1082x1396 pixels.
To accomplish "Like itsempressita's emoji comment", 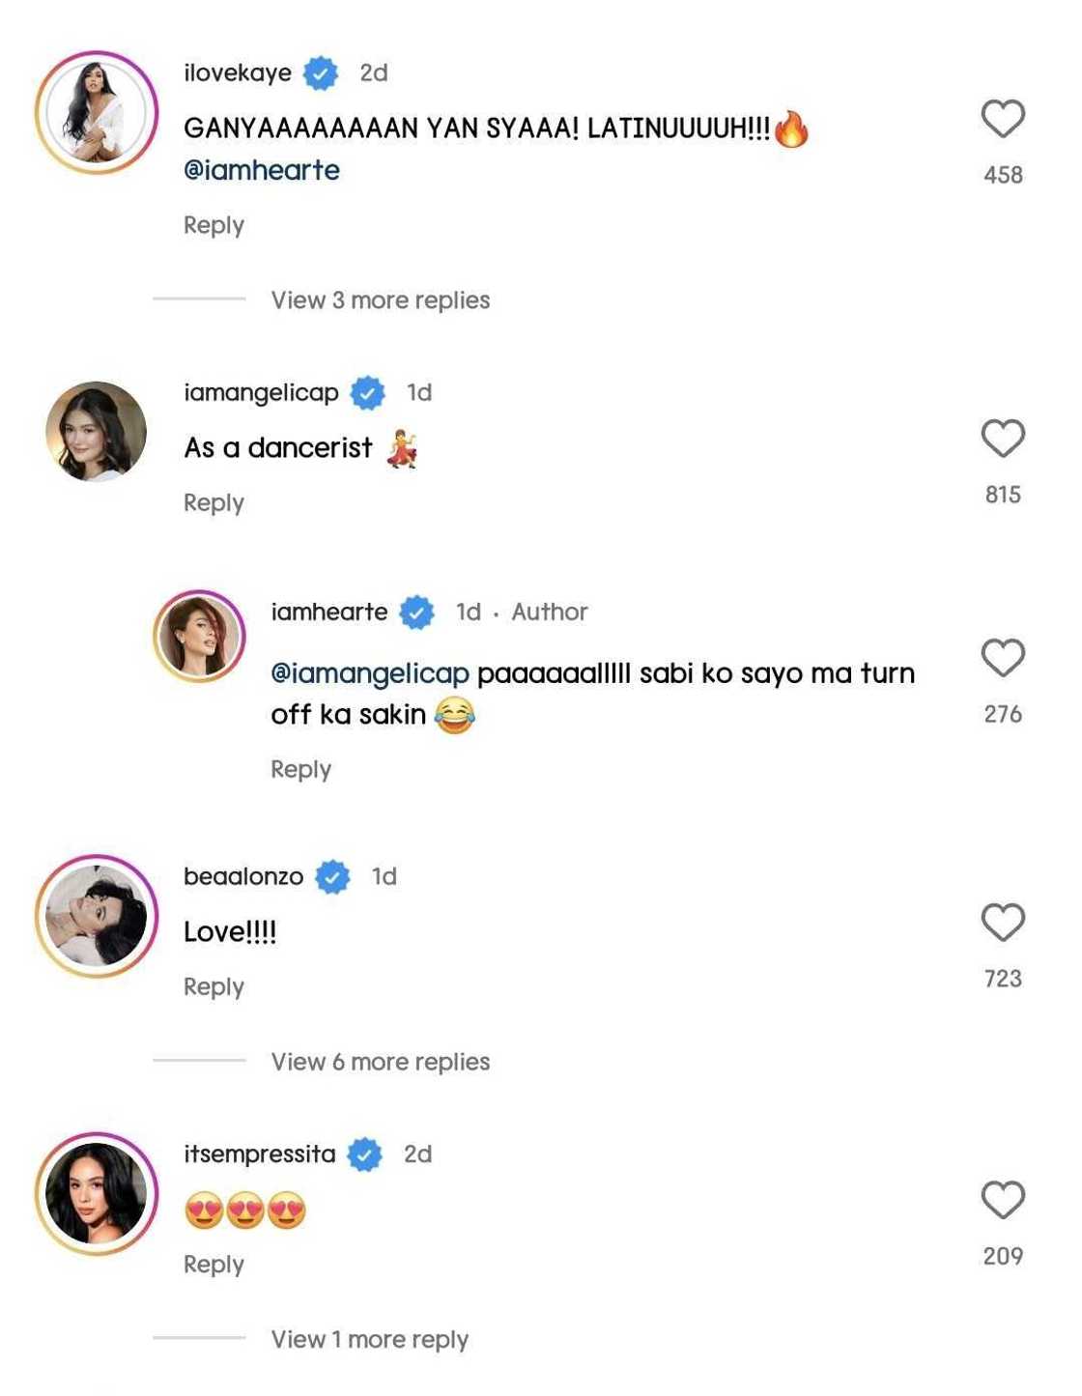I will [x=1003, y=1200].
